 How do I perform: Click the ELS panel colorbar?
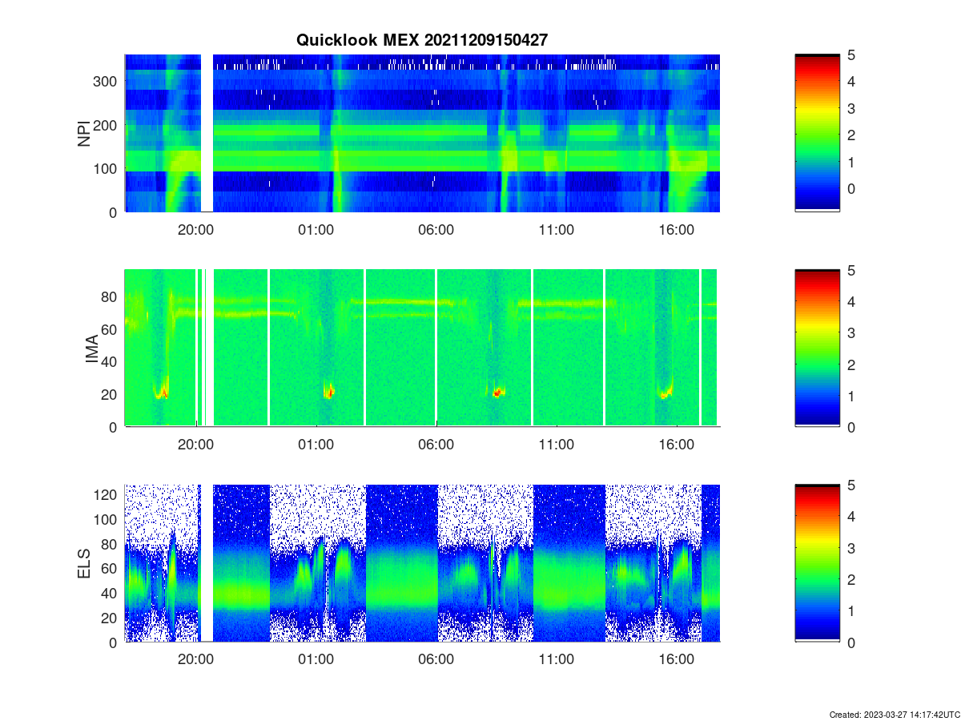pos(817,563)
